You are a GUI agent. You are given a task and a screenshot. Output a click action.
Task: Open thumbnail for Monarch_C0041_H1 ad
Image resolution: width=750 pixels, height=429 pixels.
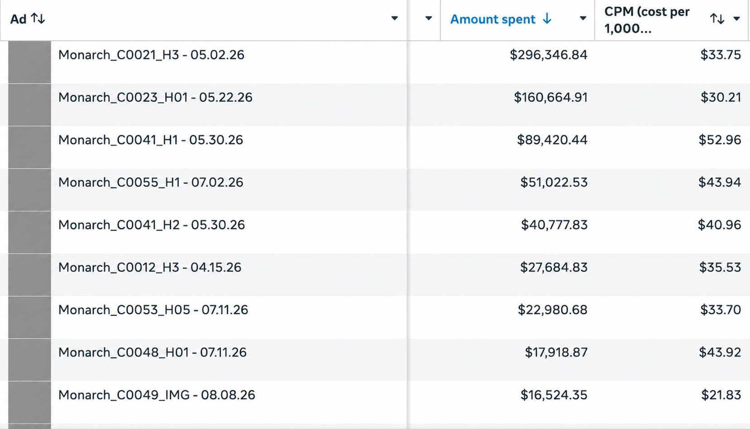click(29, 147)
